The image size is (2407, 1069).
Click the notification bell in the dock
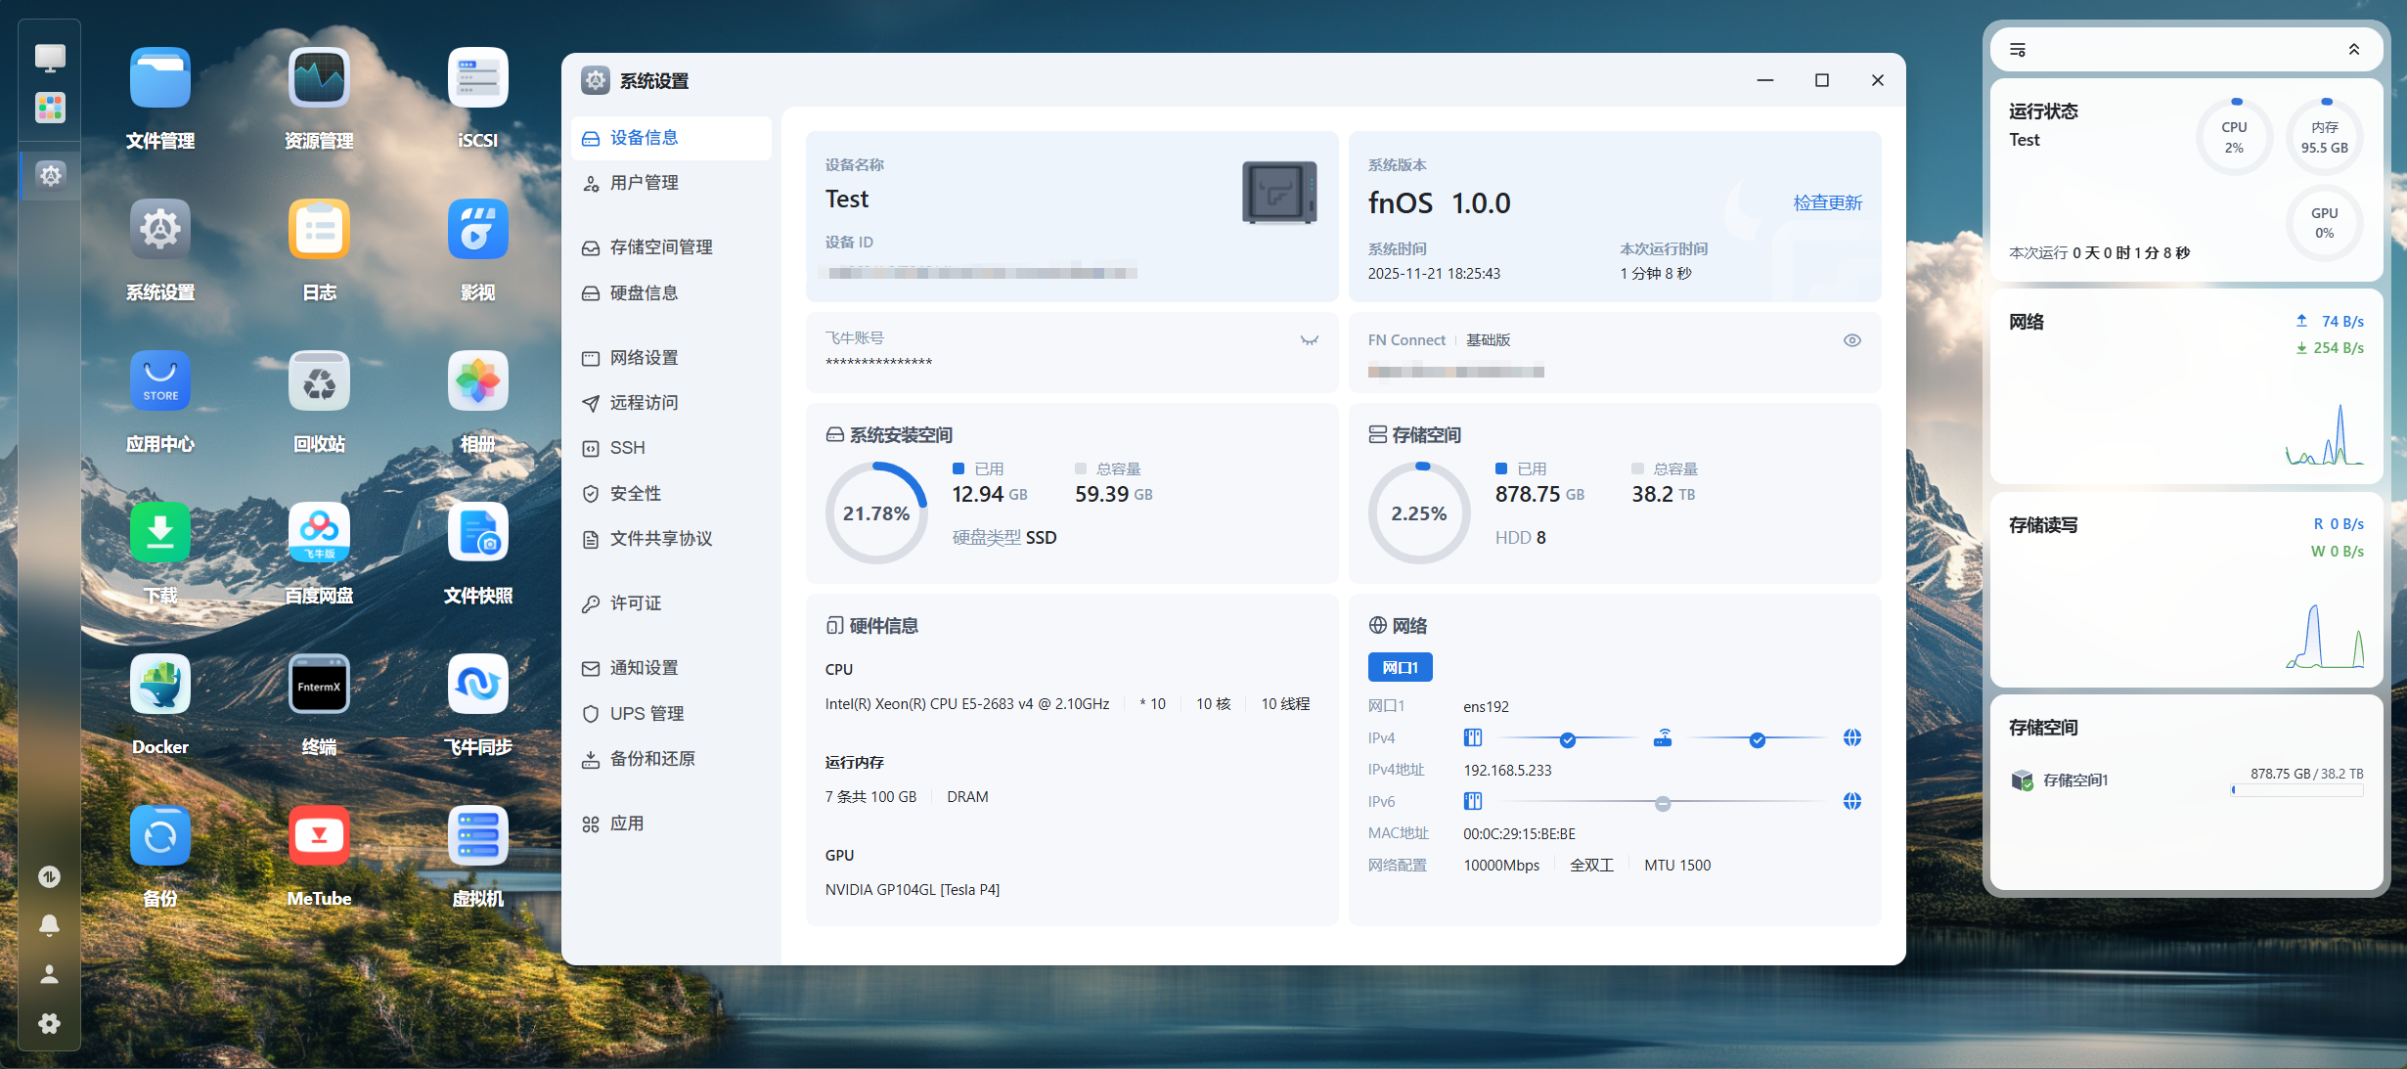coord(49,925)
